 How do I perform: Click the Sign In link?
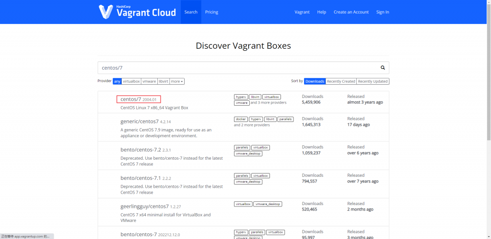[x=383, y=12]
